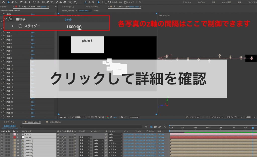The width and height of the screenshot is (257, 157).
Task: Select the Hand tool in the toolbar
Action: pyautogui.click(x=12, y=2)
